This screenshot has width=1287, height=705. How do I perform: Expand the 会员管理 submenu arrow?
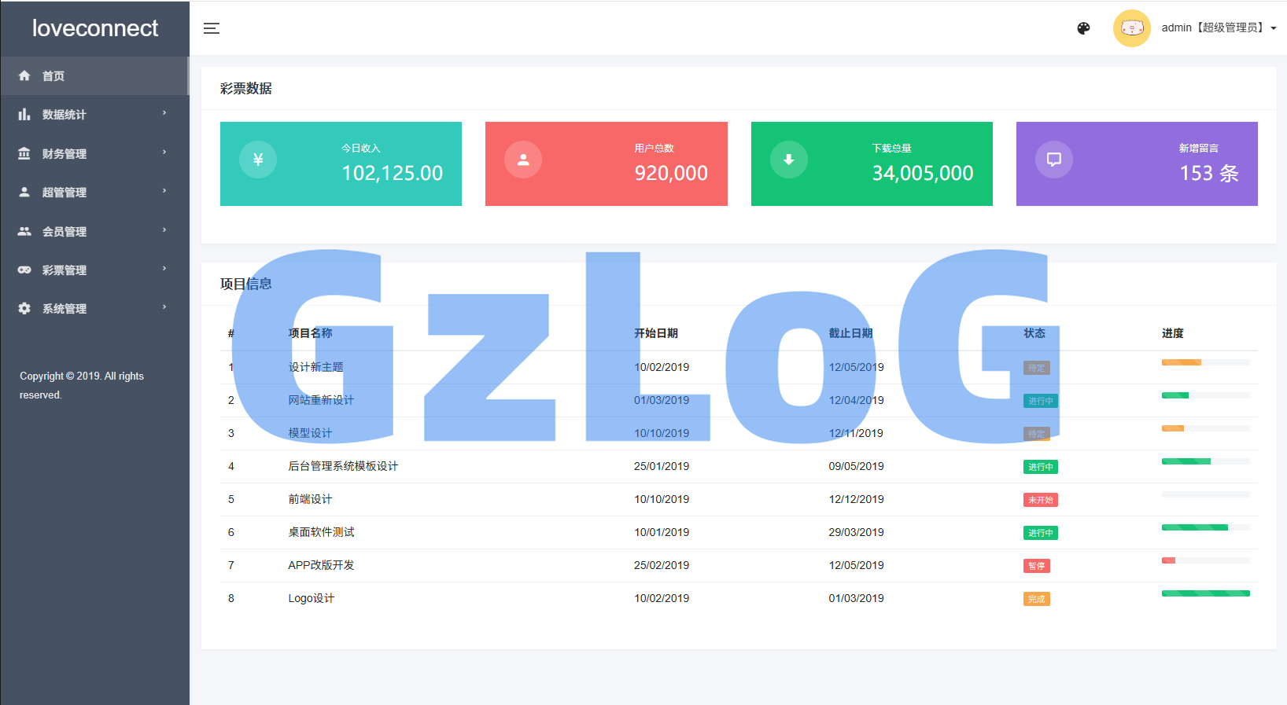(x=164, y=230)
